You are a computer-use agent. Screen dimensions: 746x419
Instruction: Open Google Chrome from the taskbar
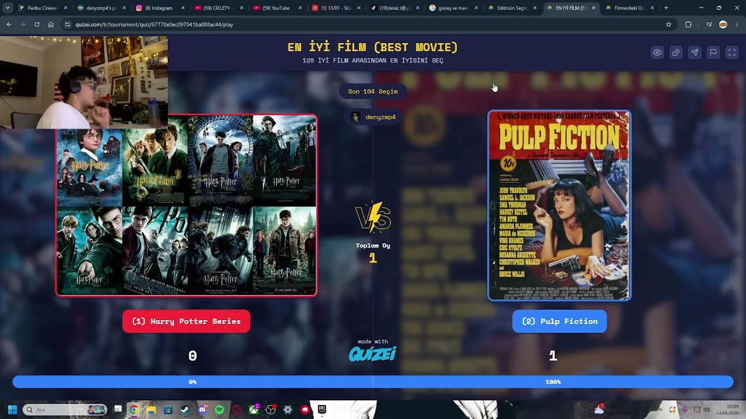(x=134, y=410)
